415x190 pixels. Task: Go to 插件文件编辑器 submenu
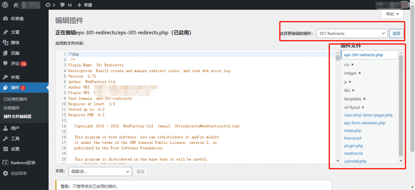(18, 117)
